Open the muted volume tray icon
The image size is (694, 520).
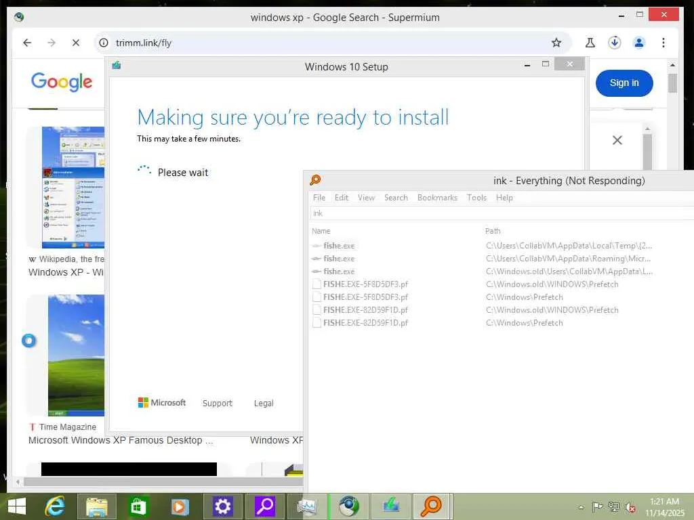click(630, 507)
